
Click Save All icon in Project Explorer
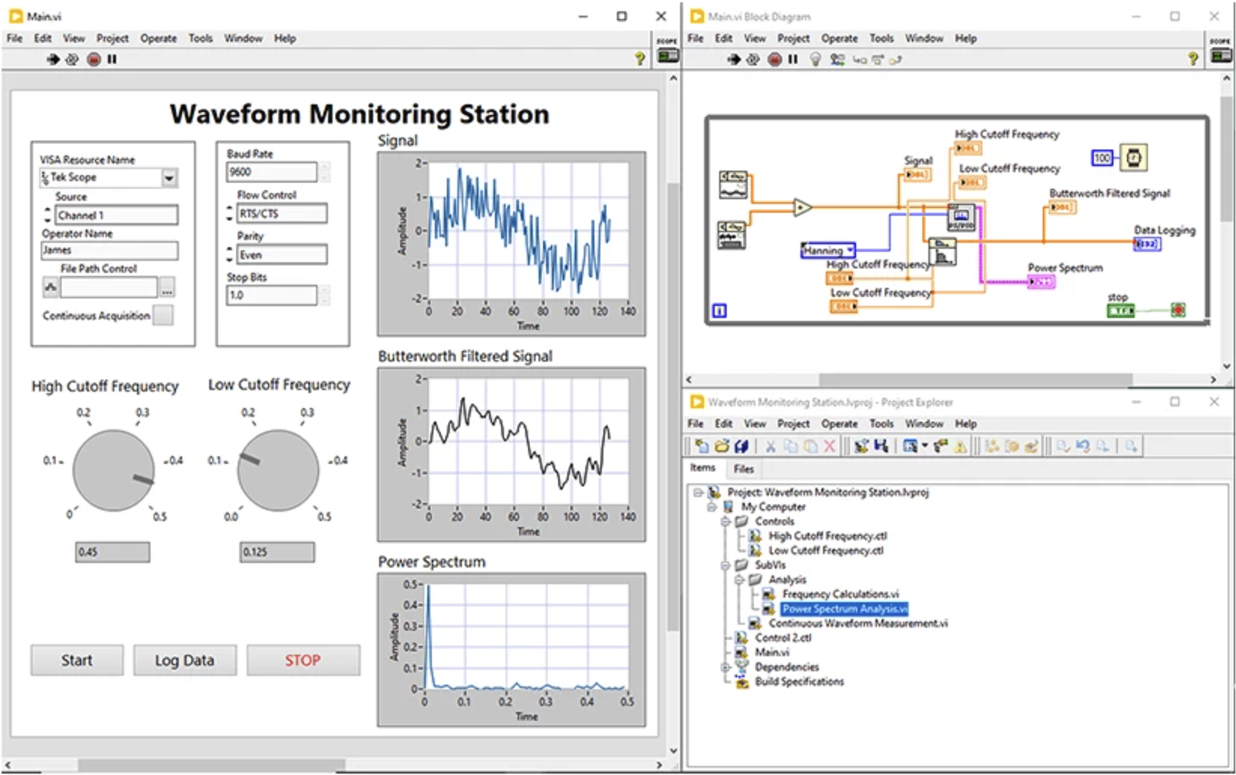(x=741, y=447)
